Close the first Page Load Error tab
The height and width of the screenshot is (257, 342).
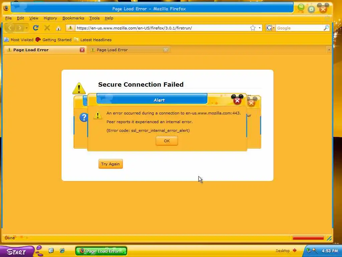[82, 50]
